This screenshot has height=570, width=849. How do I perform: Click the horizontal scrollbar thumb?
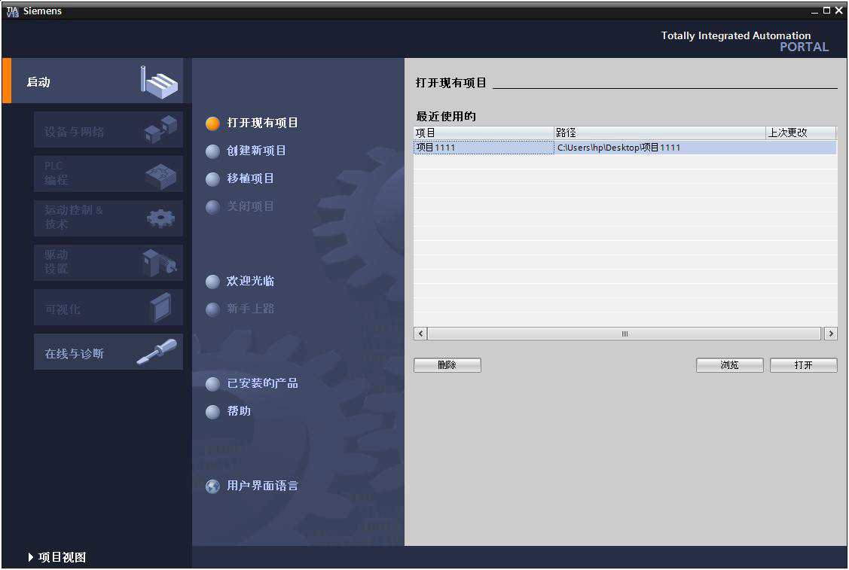pyautogui.click(x=625, y=334)
